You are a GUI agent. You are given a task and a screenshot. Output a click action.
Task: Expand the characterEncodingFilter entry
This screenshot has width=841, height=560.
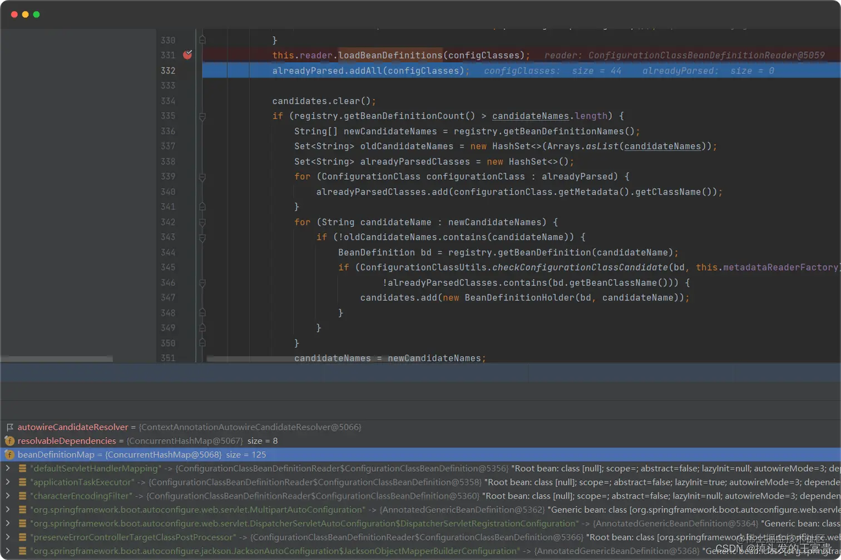click(x=8, y=496)
